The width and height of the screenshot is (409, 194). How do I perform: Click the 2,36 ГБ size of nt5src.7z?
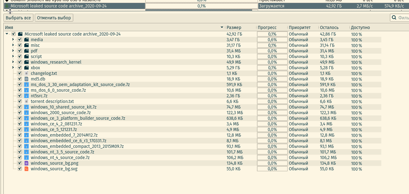(233, 96)
